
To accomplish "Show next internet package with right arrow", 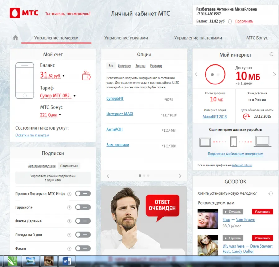I will [x=274, y=74].
